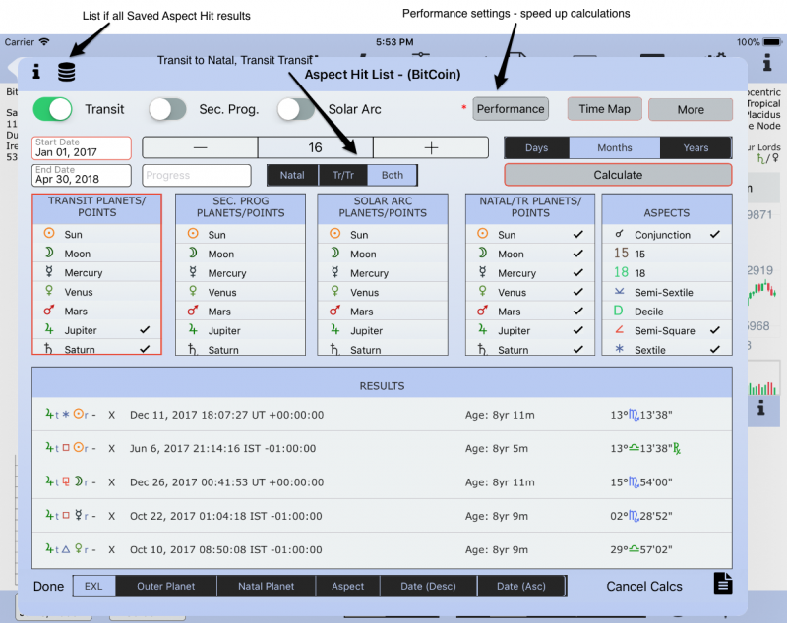Pick the Venus symbol in Sec. Prog list
Screen dimensions: 787x623
click(193, 292)
